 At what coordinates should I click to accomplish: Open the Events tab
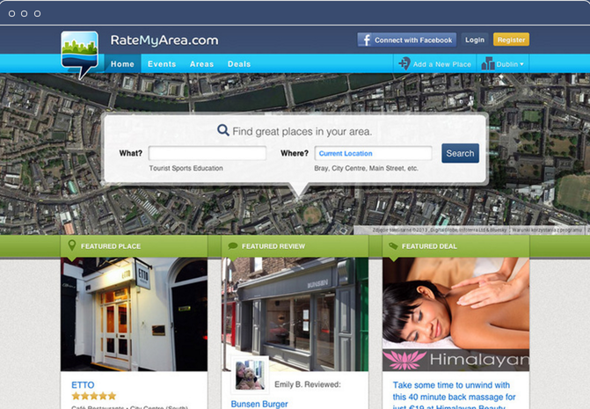(x=162, y=64)
